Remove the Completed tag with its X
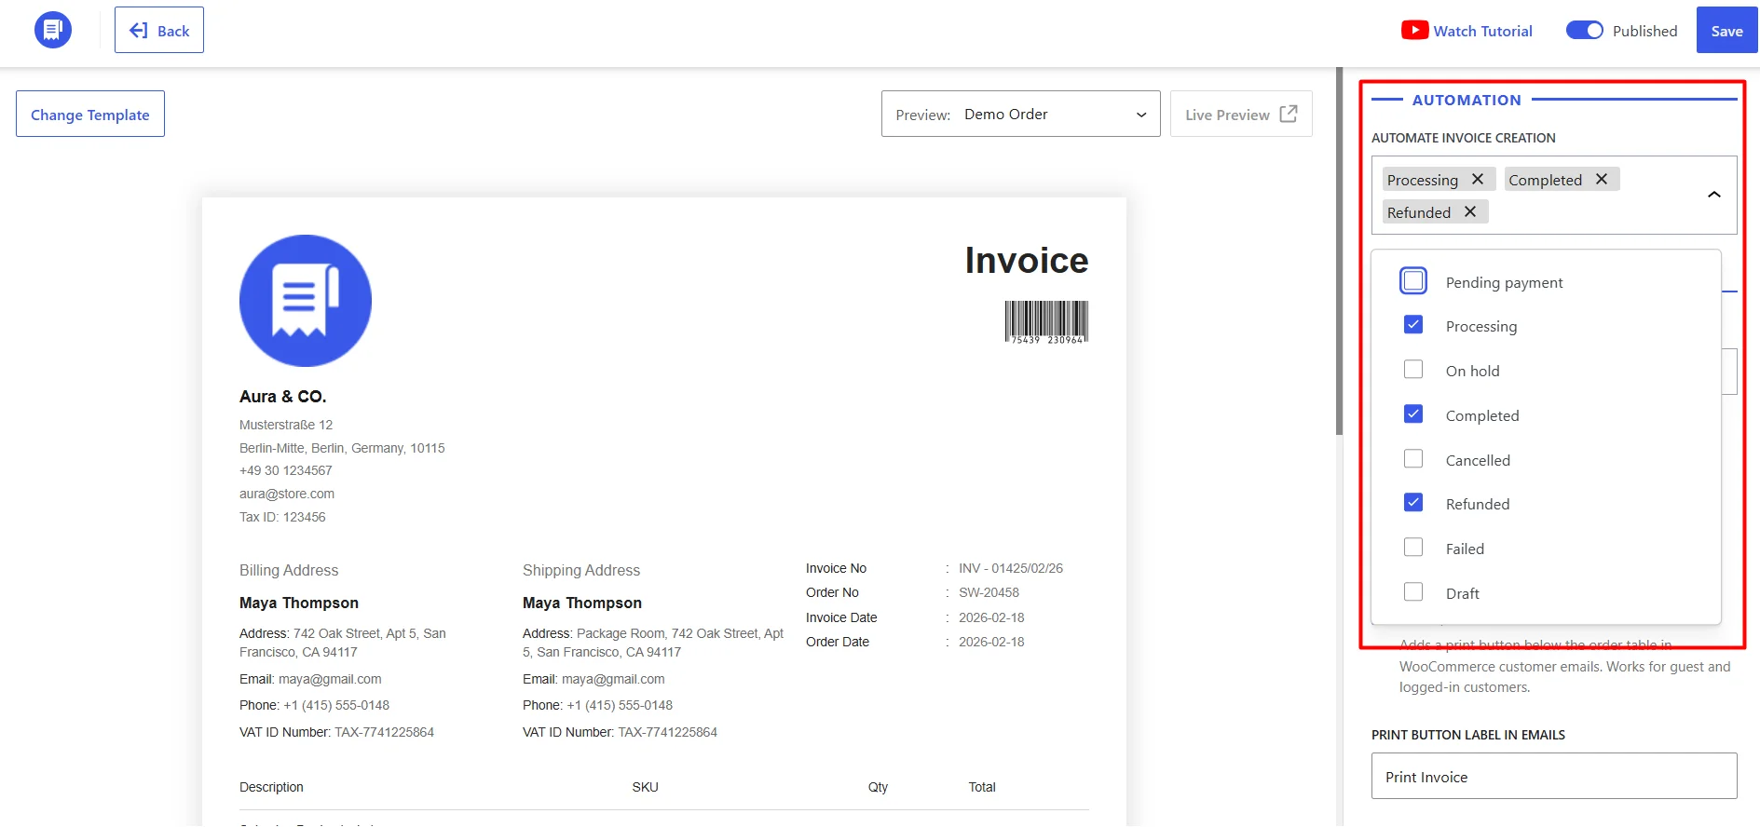This screenshot has width=1760, height=827. [1602, 179]
